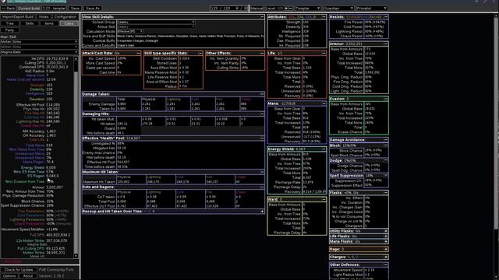Expand the Life Flasks section

[385, 236]
